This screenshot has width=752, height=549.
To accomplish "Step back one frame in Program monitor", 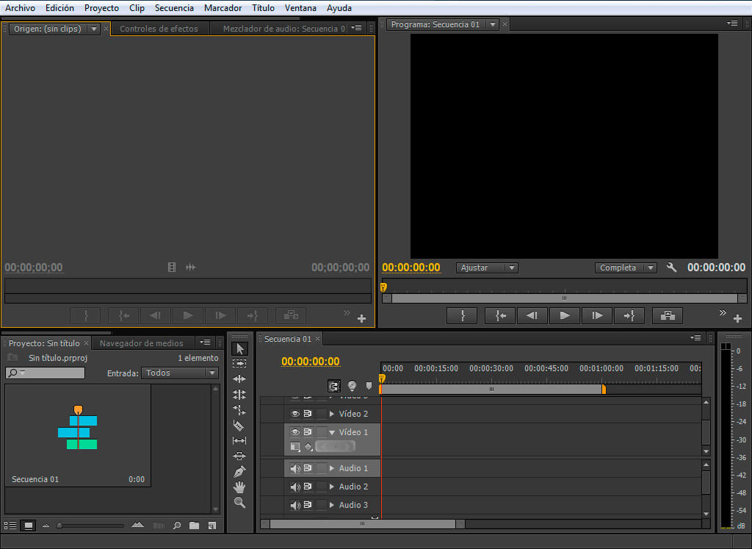I will 532,316.
